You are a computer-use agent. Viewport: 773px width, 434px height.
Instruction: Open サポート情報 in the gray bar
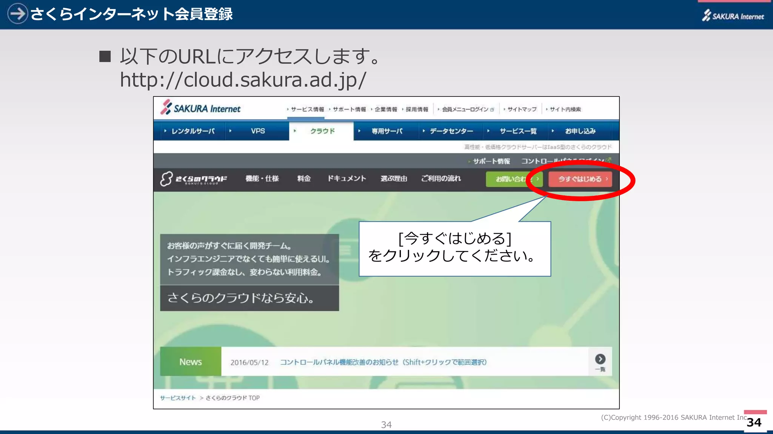pos(491,161)
